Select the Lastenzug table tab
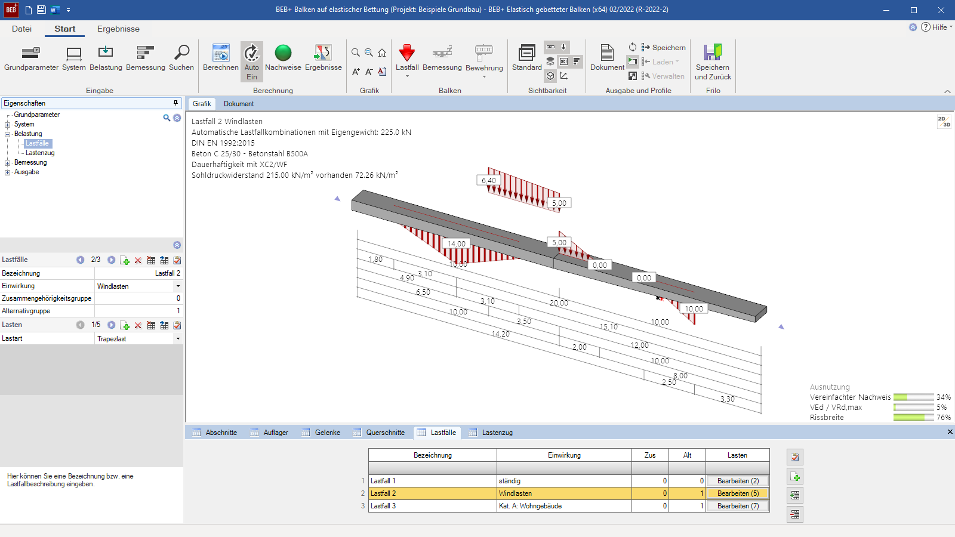Screen dimensions: 955x537 tap(491, 433)
